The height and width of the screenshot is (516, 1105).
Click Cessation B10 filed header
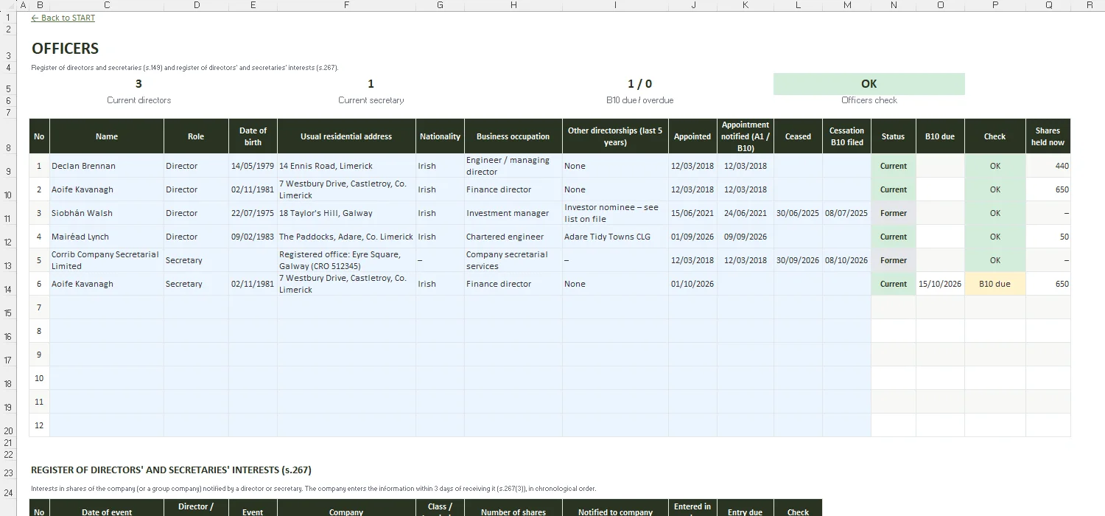point(846,136)
